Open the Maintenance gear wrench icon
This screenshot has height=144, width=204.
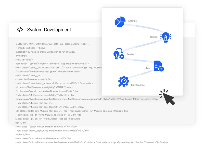click(124, 81)
